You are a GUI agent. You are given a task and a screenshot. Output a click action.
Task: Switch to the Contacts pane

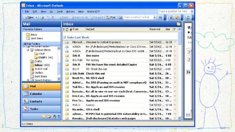(41, 102)
